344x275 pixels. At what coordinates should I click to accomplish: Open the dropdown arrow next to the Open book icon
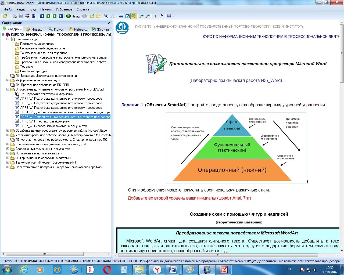pyautogui.click(x=10, y=16)
